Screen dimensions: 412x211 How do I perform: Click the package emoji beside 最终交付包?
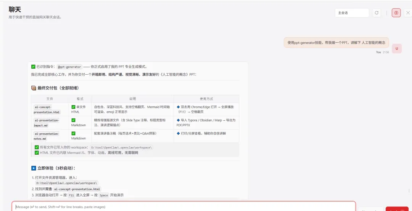coord(33,88)
